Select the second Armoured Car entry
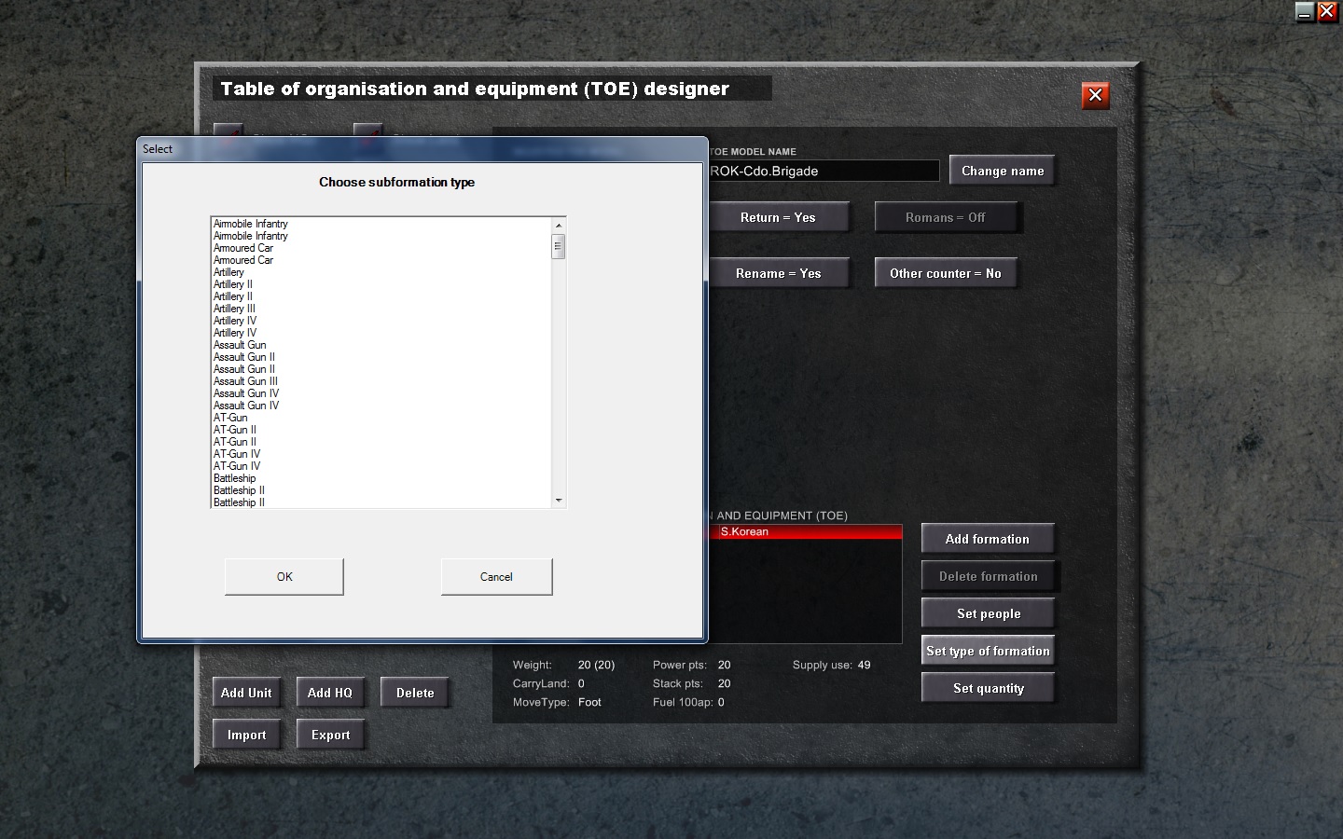Image resolution: width=1343 pixels, height=839 pixels. (243, 260)
